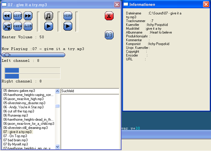Click the track position seek slider
The image size is (211, 151).
coord(33,55)
